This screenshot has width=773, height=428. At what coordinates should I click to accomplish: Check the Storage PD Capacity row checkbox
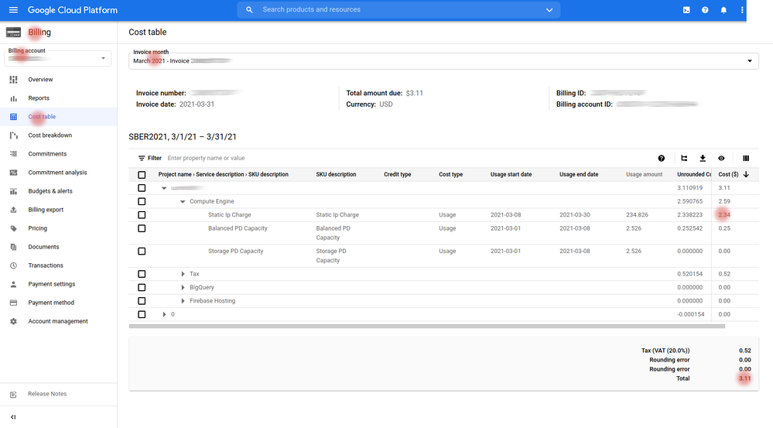pos(142,251)
